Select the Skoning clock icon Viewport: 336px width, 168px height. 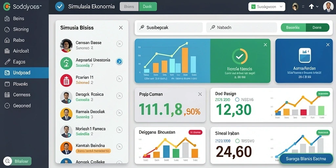[x=7, y=30]
